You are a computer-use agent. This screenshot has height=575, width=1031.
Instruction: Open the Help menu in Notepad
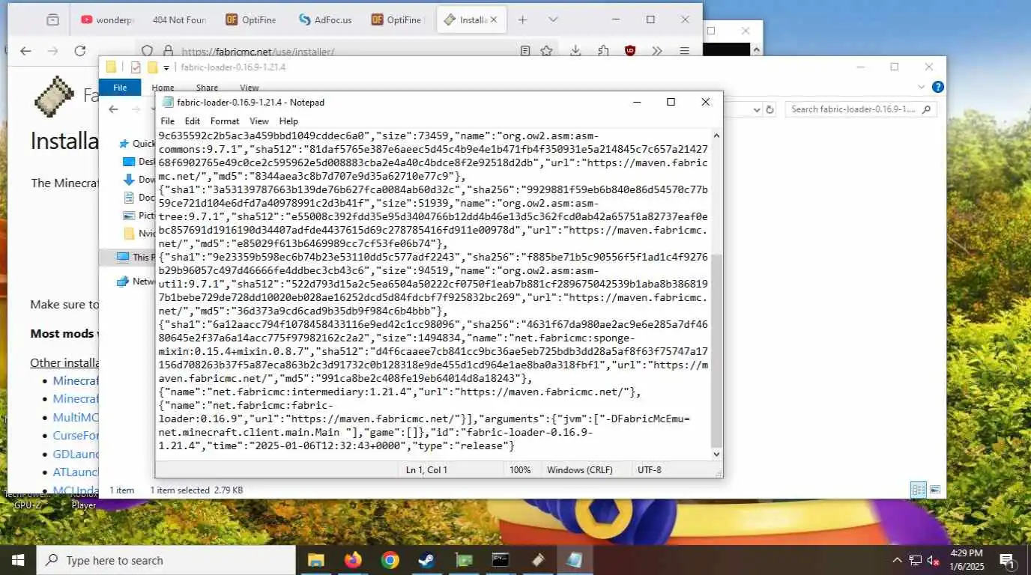288,121
